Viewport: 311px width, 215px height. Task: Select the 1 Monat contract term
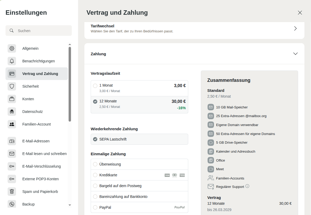(x=95, y=86)
